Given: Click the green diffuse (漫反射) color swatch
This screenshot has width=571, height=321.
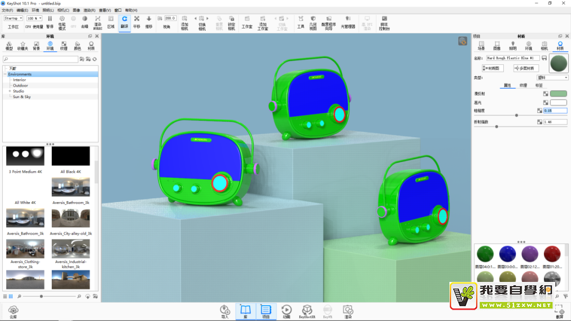Looking at the screenshot, I should point(558,94).
